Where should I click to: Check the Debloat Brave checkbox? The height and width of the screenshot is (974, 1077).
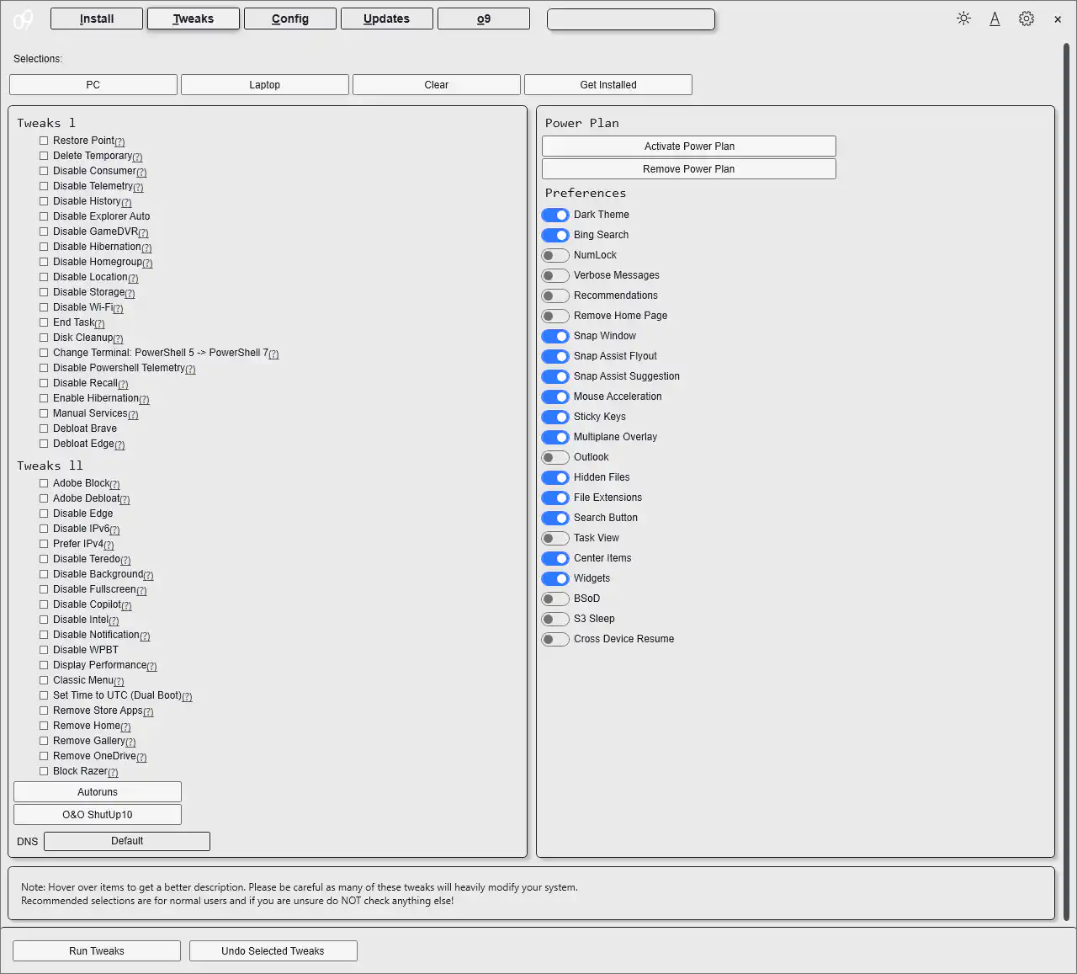44,428
